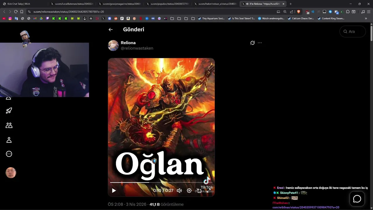Open site settings icon in address bar

tap(29, 12)
